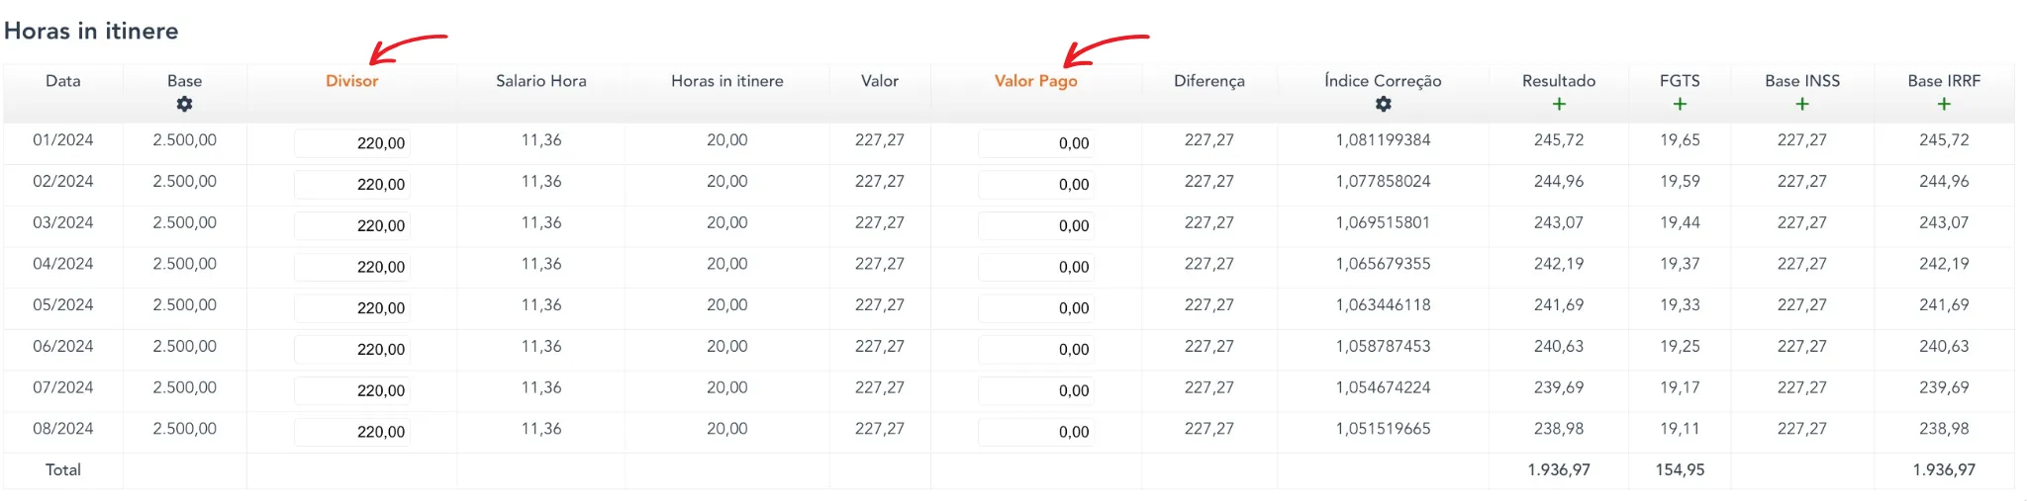Edit the Valor Pago field for 01/2024
Viewport: 2027px width, 501px height.
tap(1035, 143)
